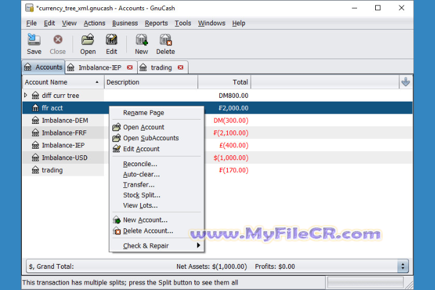Click the Delete account toolbar icon

[x=166, y=40]
